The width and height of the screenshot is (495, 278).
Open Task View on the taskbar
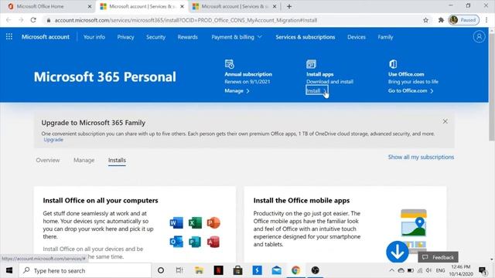point(179,270)
